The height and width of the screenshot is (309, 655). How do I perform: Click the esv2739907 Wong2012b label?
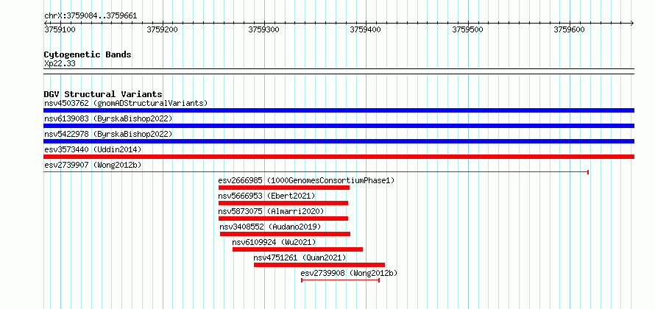click(93, 165)
